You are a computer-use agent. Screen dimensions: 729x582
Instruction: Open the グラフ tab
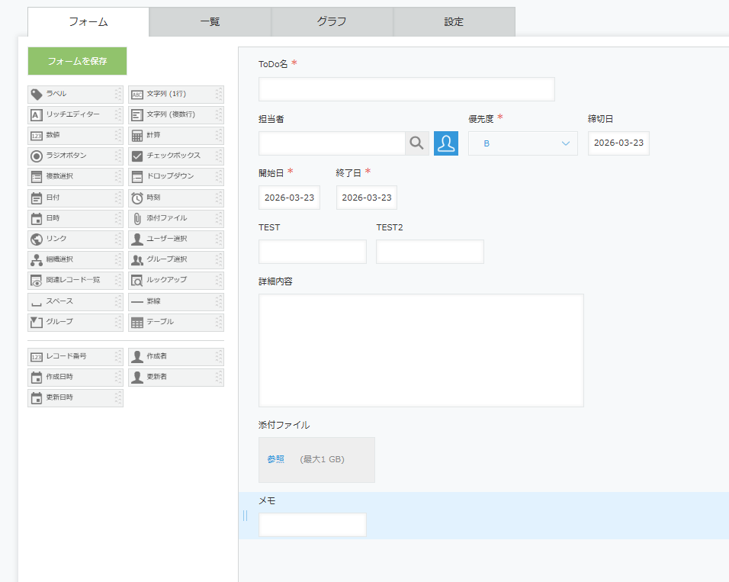click(332, 22)
